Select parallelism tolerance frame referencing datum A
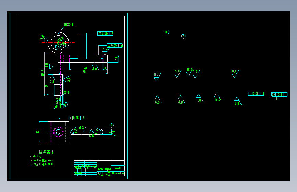 tap(105, 33)
